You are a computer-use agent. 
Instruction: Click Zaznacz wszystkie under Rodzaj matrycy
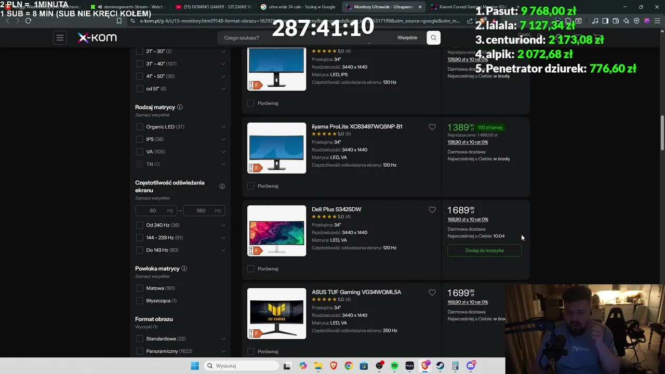[152, 115]
